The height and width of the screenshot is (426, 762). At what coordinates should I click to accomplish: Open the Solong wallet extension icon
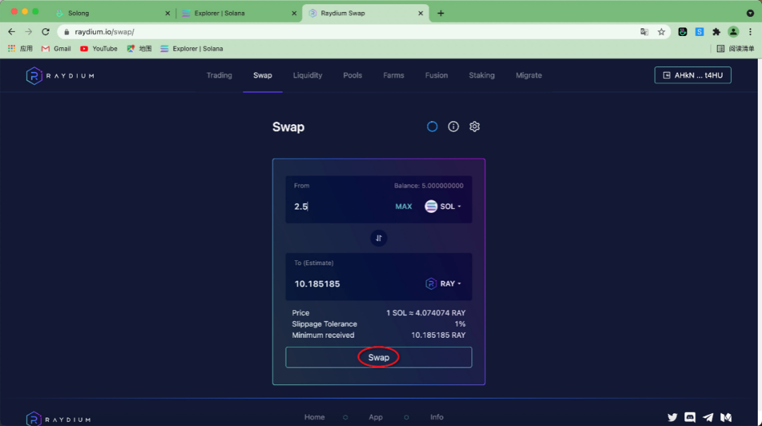coord(683,32)
